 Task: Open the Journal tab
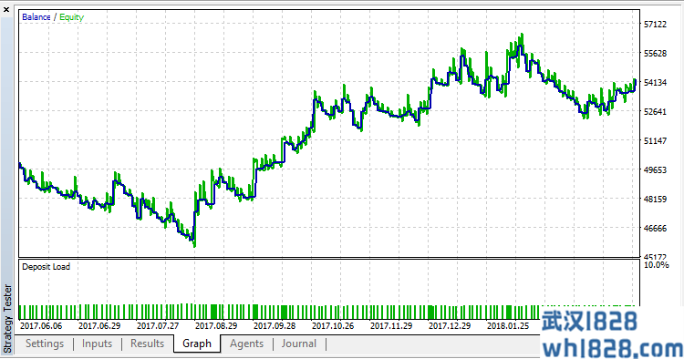click(x=299, y=344)
